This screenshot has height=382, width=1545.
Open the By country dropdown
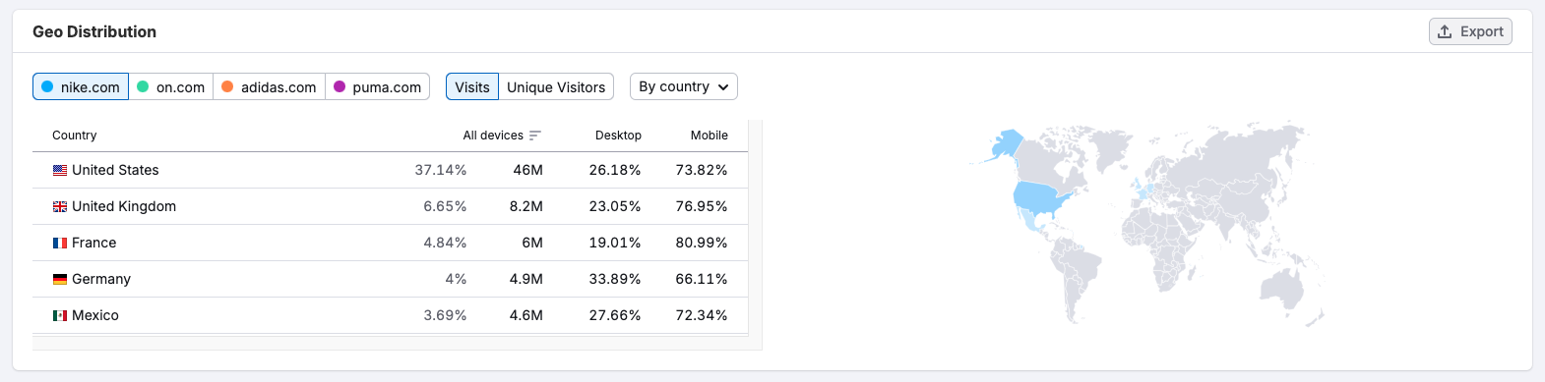point(684,86)
